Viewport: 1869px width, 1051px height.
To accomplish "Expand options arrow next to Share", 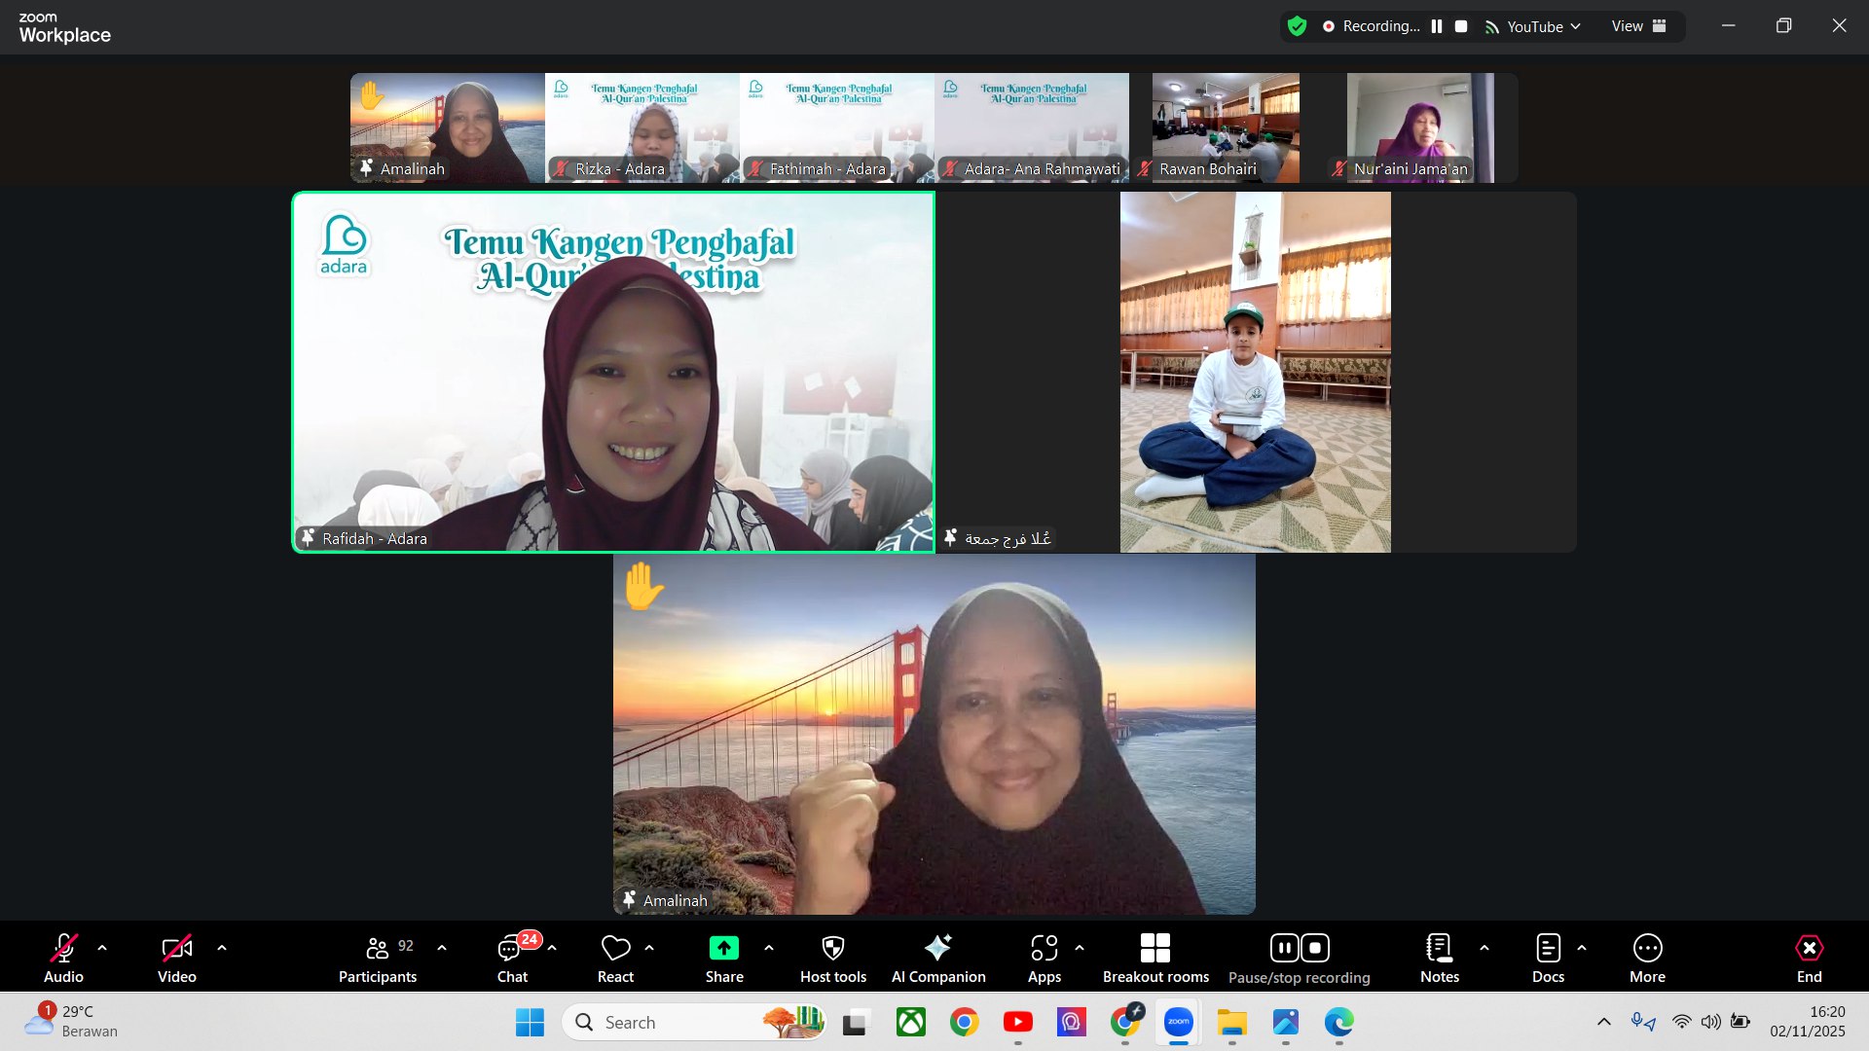I will point(769,948).
